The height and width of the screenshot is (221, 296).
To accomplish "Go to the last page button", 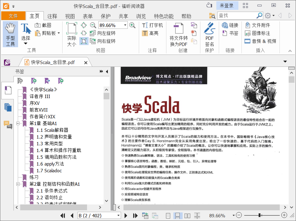I will tap(135, 215).
